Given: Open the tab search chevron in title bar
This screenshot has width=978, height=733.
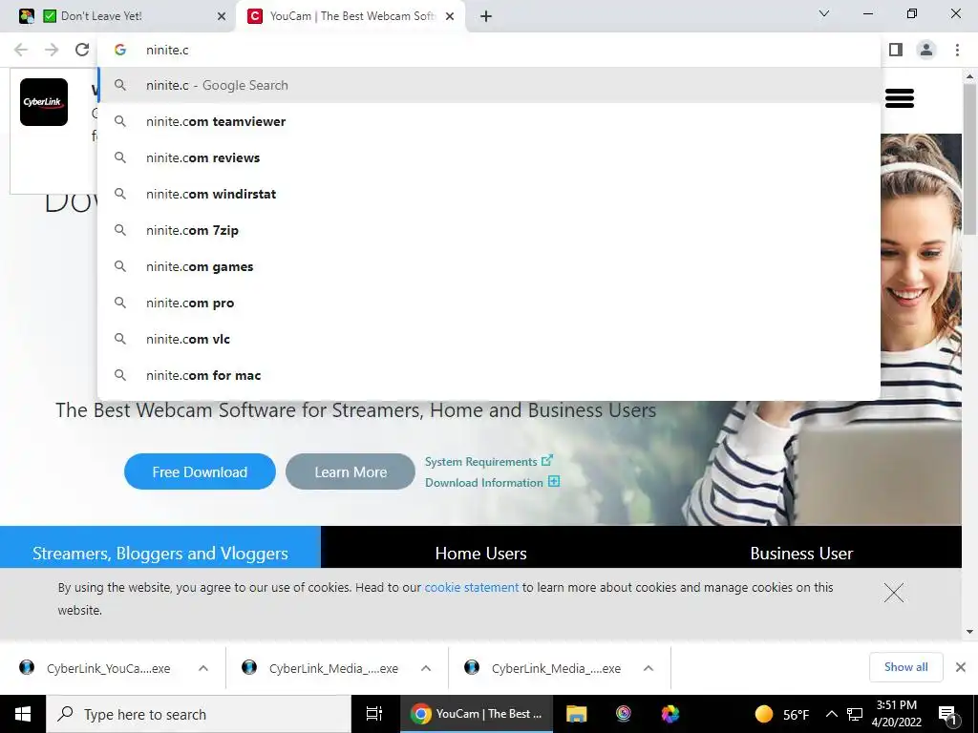Looking at the screenshot, I should [x=824, y=13].
